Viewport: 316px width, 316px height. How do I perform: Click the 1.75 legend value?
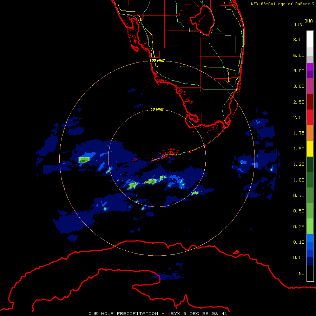[299, 133]
